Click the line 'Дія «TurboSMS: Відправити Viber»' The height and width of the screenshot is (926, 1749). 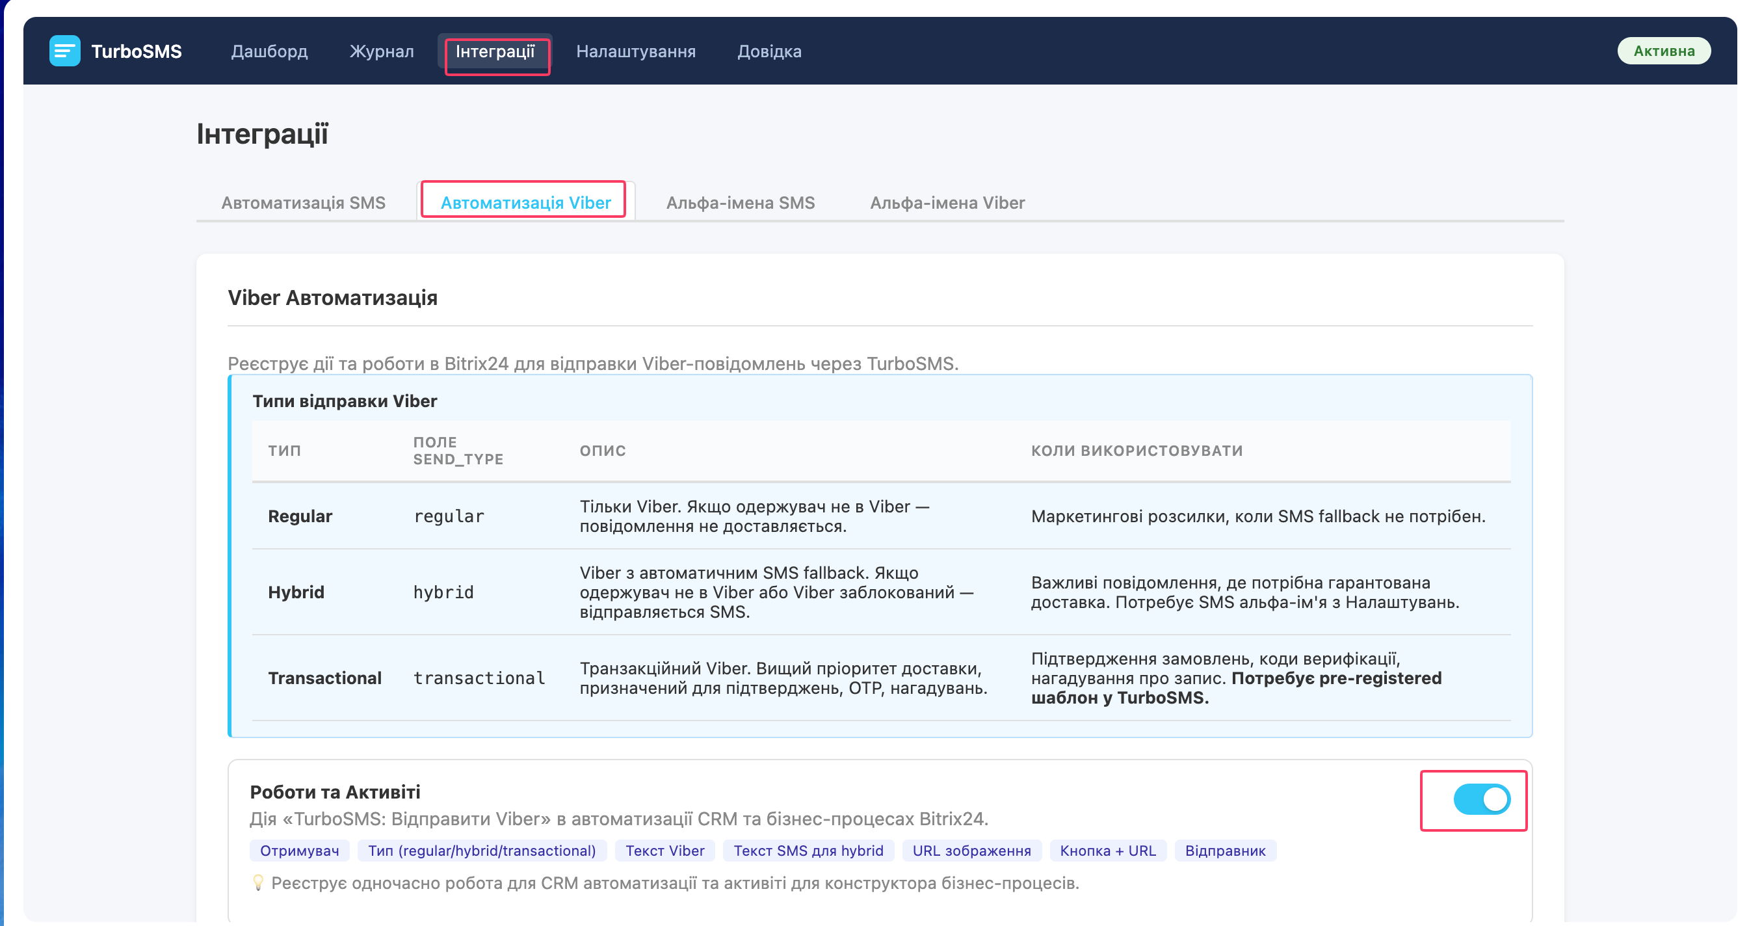619,819
